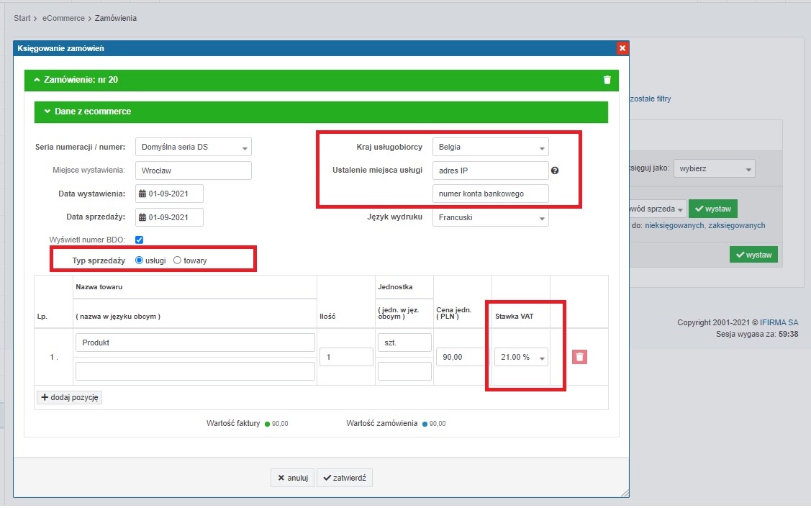Open Język wydruku dropdown showing Francuski

point(490,217)
